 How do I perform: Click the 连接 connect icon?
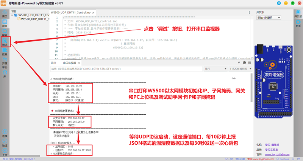5,133
